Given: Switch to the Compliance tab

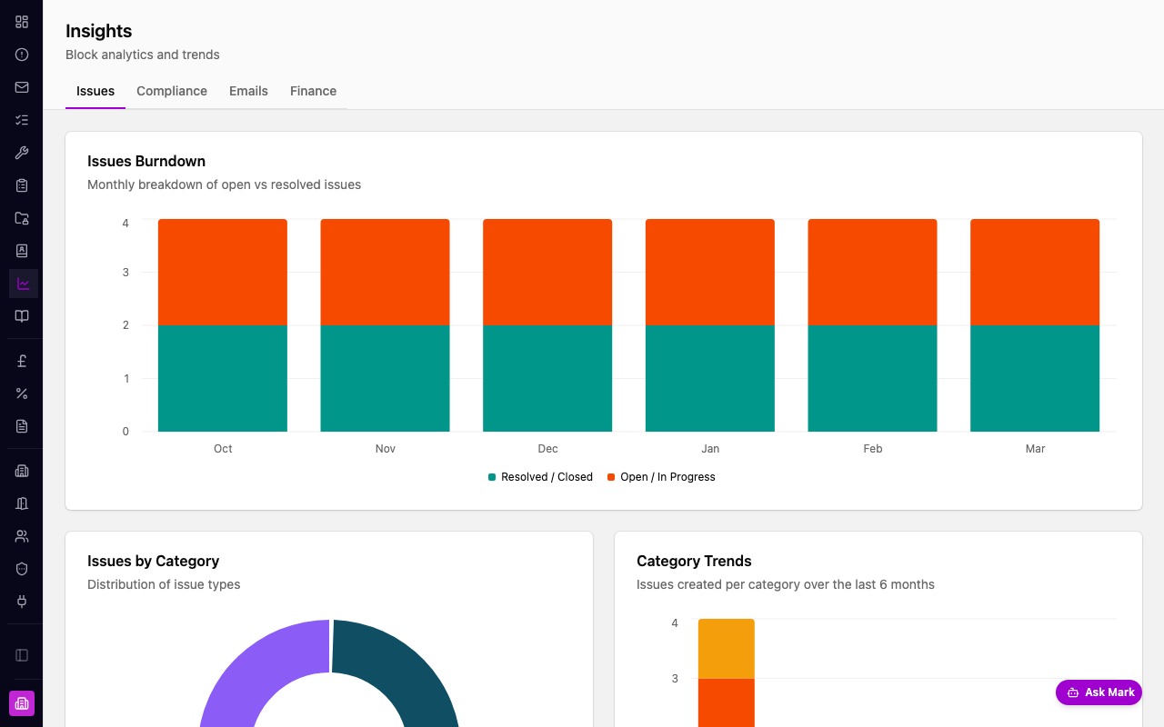Looking at the screenshot, I should point(172,91).
